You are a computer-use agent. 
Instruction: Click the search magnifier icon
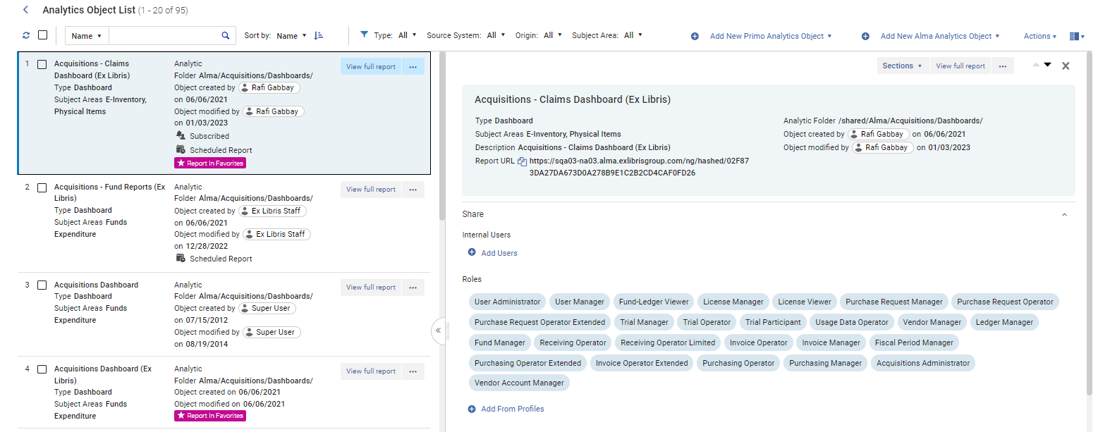click(x=226, y=35)
